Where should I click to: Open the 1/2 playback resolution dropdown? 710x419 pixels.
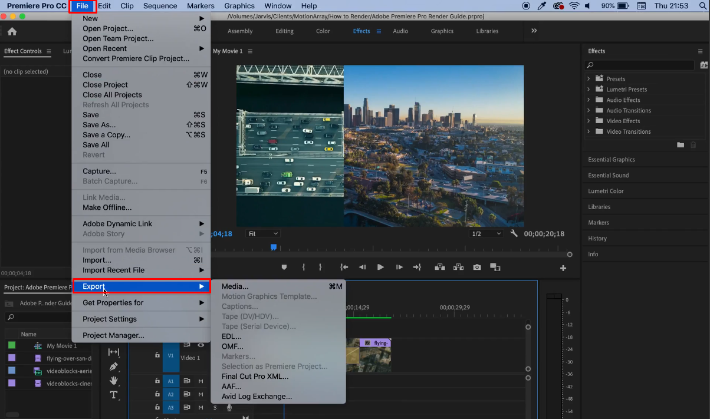pyautogui.click(x=487, y=233)
